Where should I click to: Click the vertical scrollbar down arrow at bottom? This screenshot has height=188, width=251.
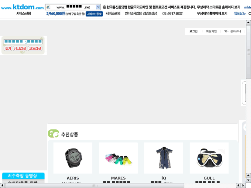tap(248, 180)
